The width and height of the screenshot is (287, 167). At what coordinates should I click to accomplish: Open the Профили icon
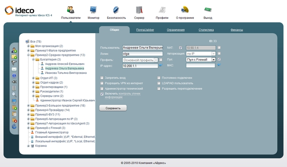pos(162,9)
